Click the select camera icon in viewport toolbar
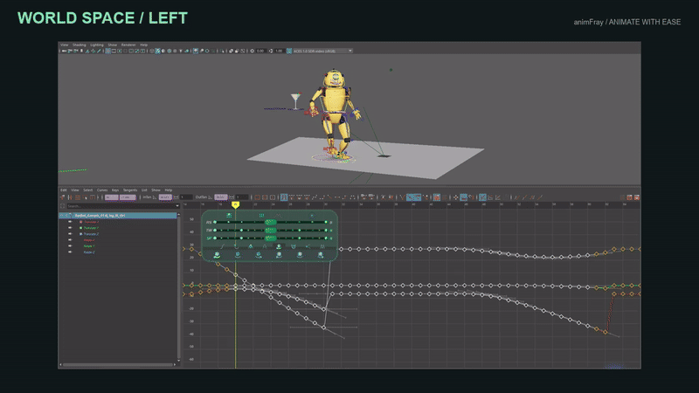 (64, 51)
